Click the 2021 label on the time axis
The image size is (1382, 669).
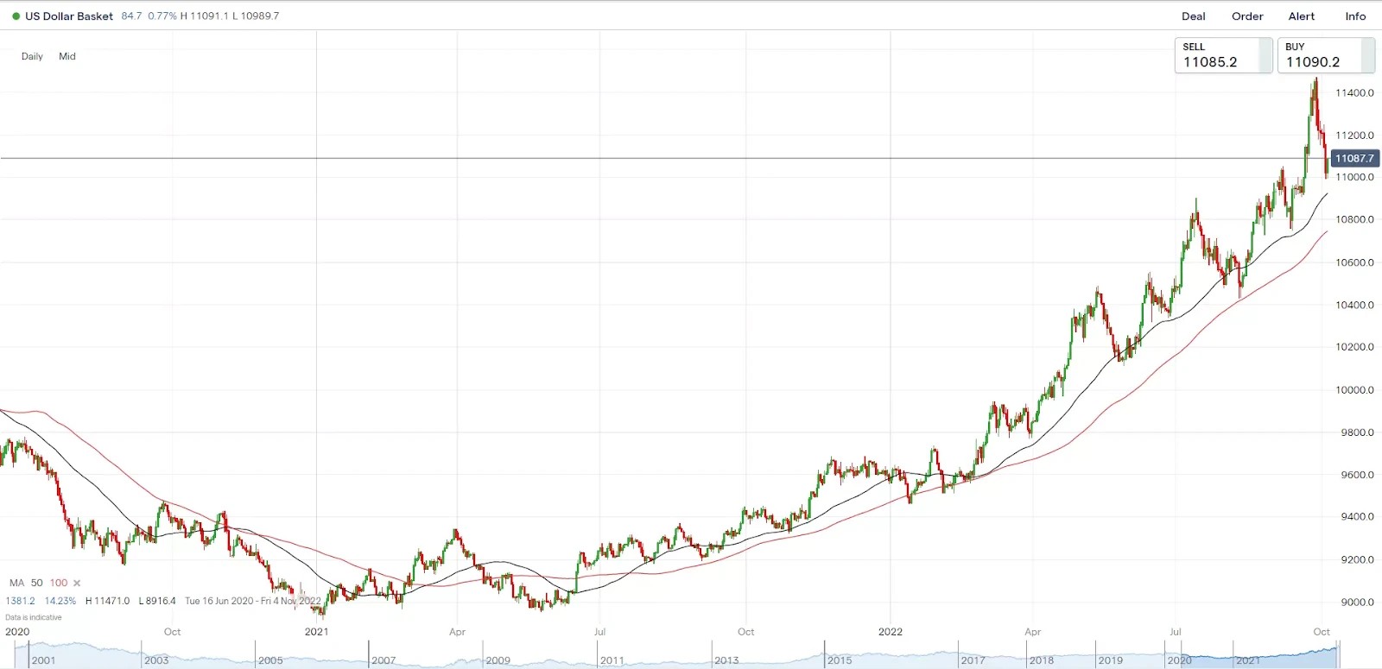(x=316, y=632)
